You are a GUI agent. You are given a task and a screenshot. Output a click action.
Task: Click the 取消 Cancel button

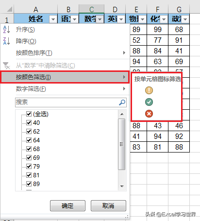coord(108,205)
